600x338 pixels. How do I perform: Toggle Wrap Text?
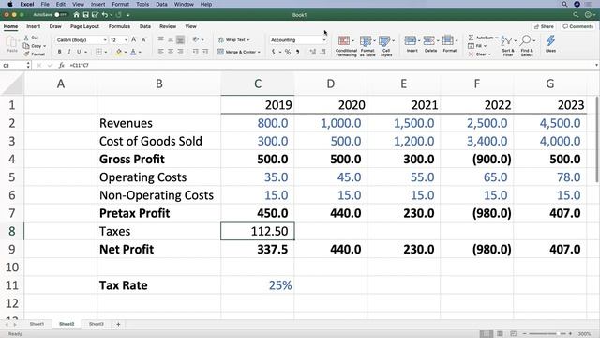point(233,39)
